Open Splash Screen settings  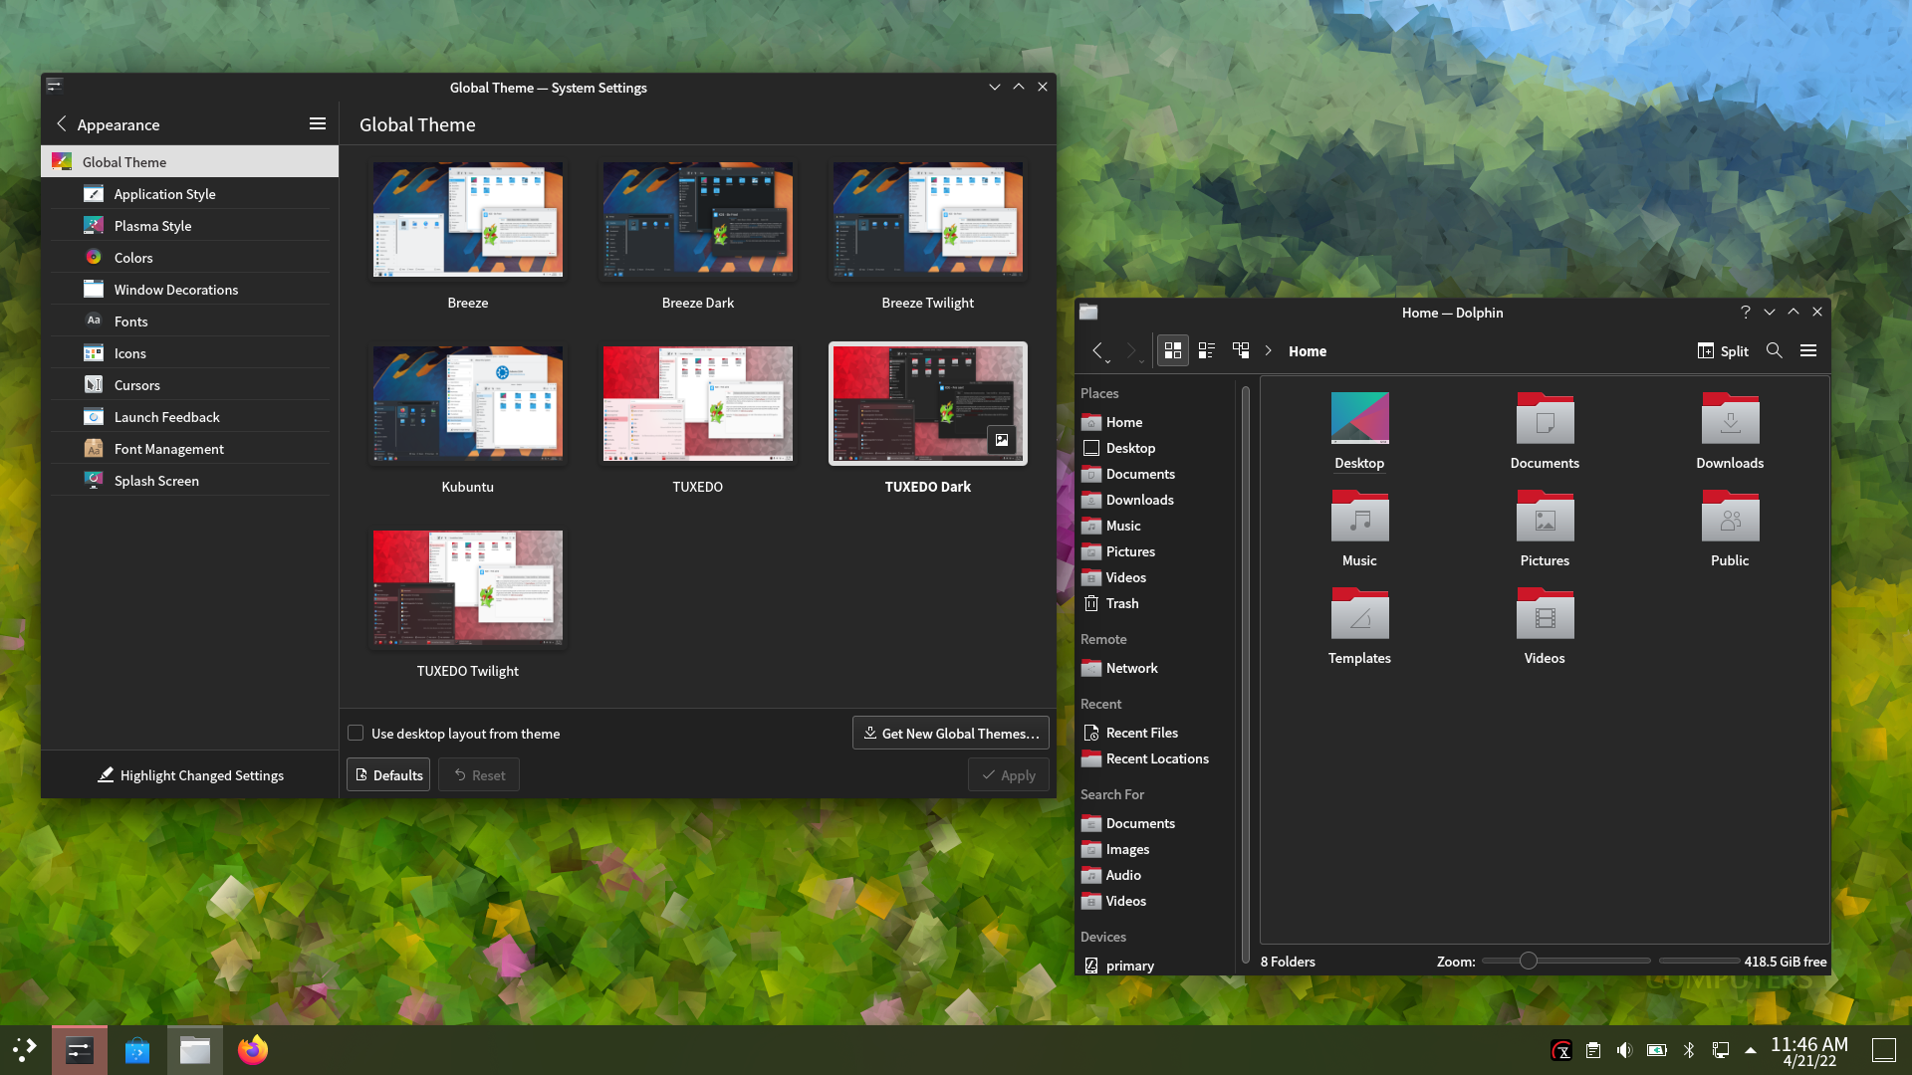tap(190, 480)
